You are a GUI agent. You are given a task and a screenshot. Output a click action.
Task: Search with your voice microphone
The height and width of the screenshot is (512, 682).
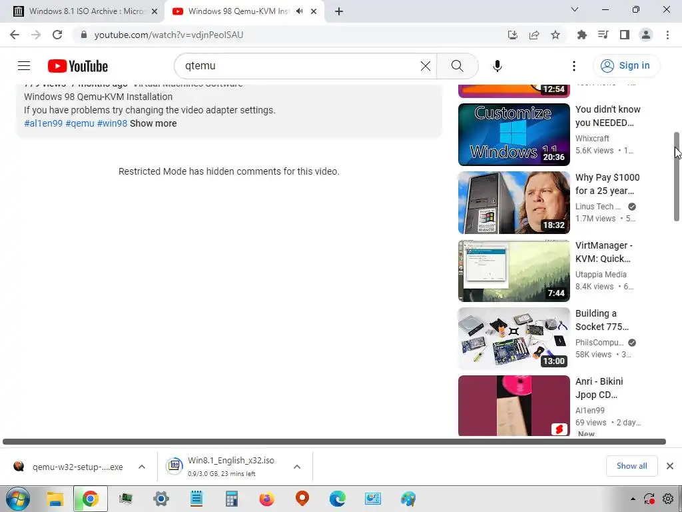[x=498, y=66]
